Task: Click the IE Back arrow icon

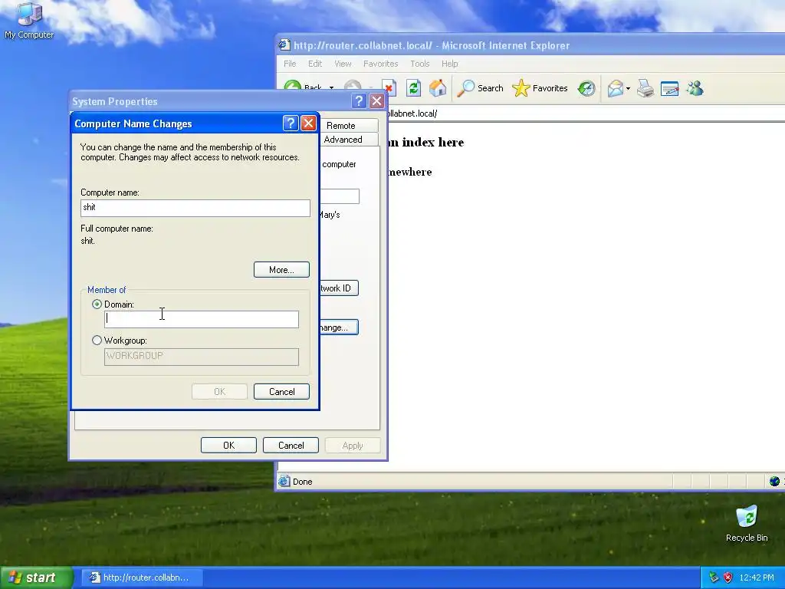Action: pos(293,87)
